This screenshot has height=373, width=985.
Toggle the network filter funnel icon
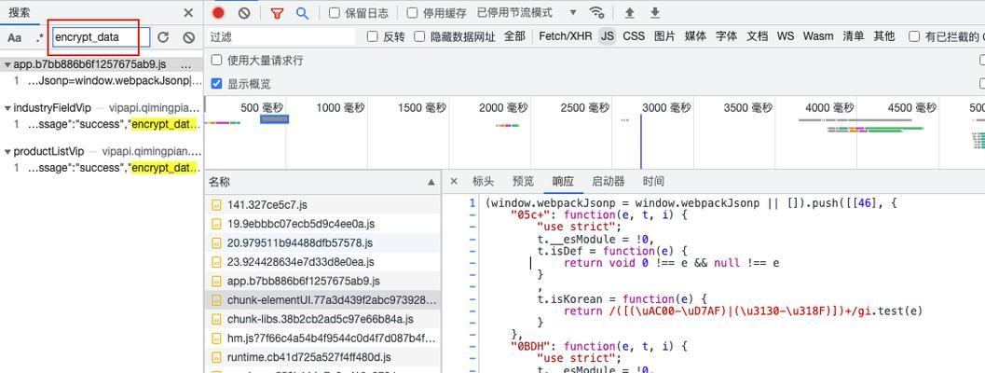tap(277, 12)
